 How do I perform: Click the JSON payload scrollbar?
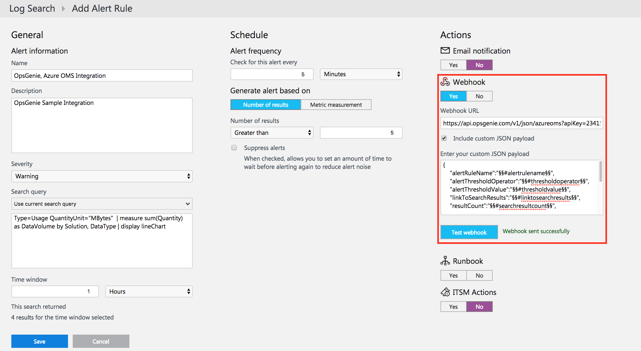pos(600,172)
